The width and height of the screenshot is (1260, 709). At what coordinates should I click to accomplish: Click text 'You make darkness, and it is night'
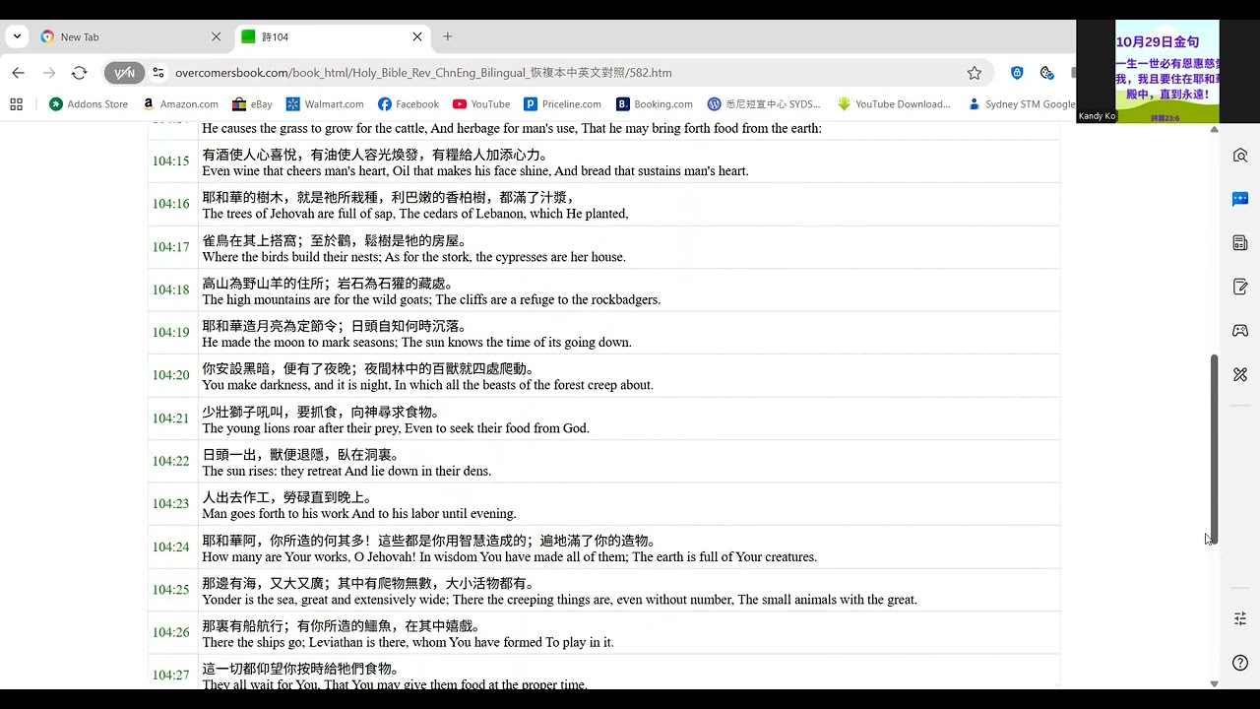point(296,385)
